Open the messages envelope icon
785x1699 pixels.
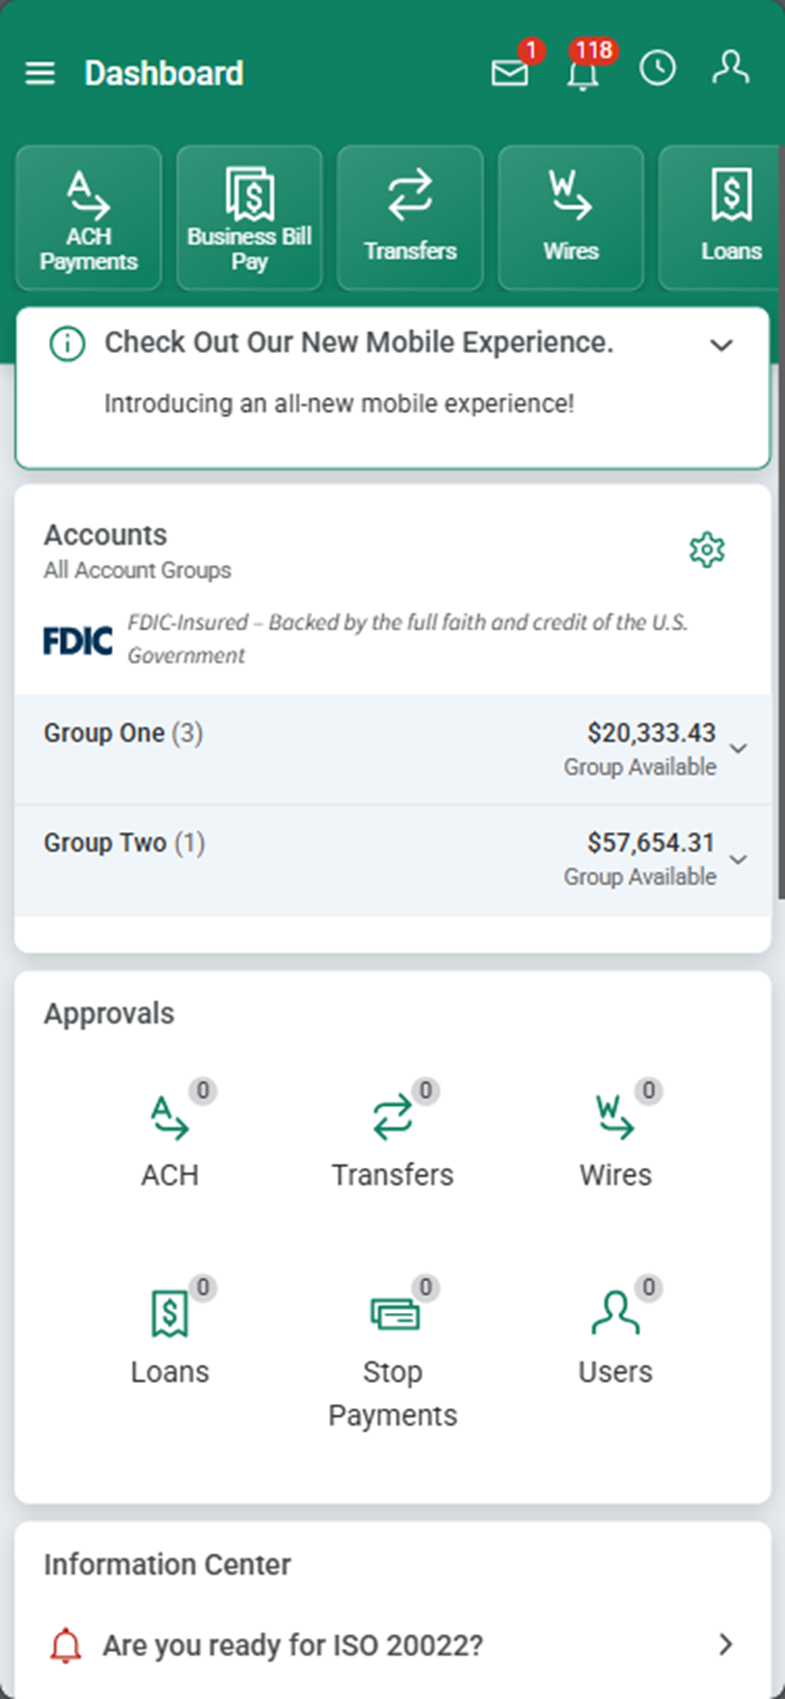click(x=509, y=72)
